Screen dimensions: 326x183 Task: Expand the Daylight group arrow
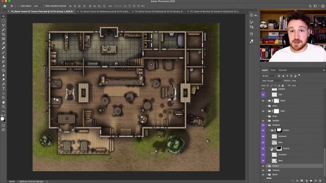tap(267, 121)
